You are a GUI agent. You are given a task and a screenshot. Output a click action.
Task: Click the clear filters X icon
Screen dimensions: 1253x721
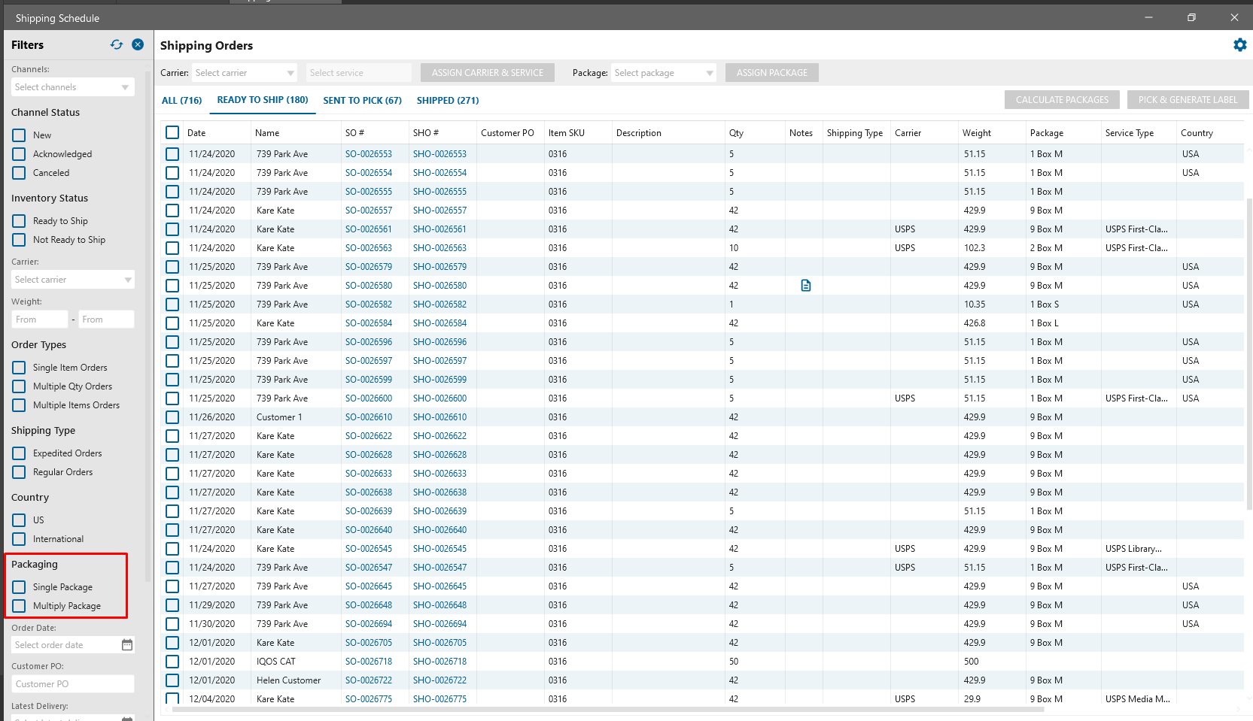138,44
